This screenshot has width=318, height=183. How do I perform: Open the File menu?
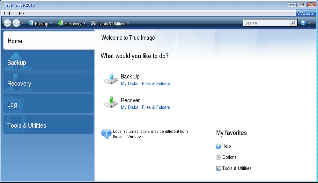point(7,13)
